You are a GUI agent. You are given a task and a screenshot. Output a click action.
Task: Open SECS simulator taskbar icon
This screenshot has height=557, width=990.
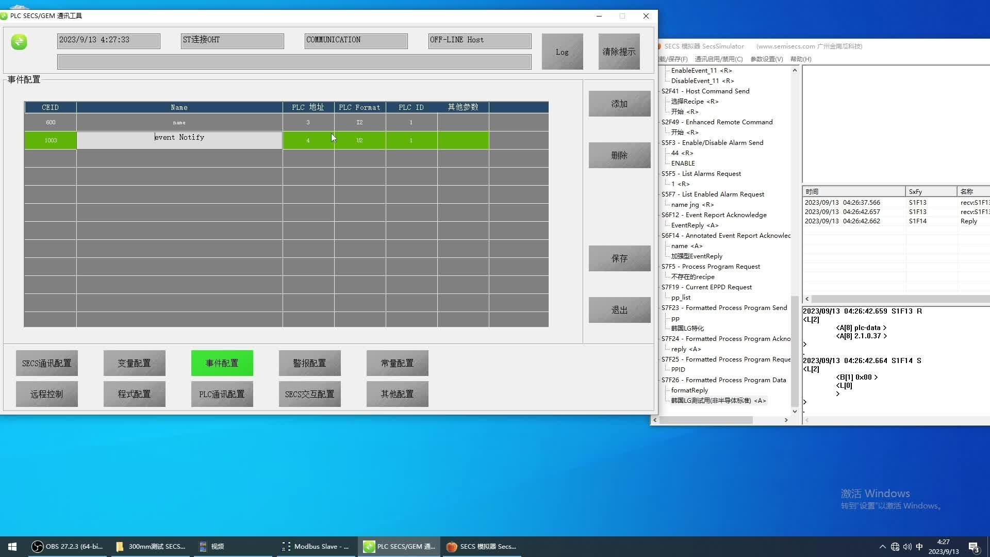(x=481, y=547)
